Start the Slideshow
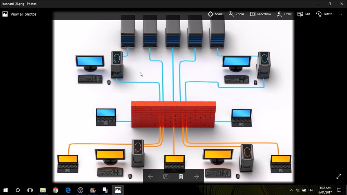 coord(260,14)
